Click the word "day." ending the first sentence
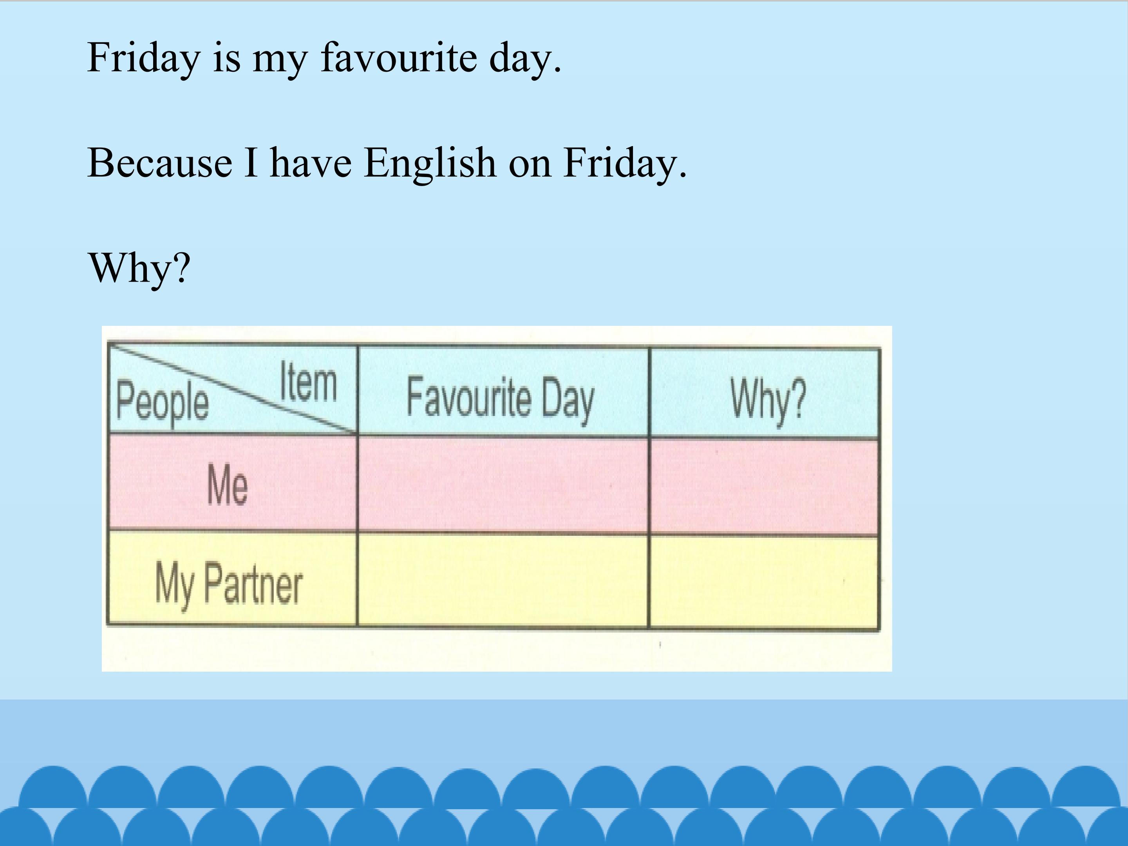This screenshot has height=846, width=1128. click(525, 58)
